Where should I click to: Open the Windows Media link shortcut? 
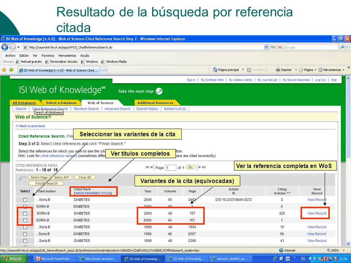point(114,61)
